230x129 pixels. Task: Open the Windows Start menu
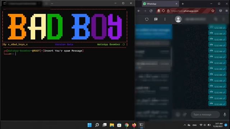click(89, 125)
